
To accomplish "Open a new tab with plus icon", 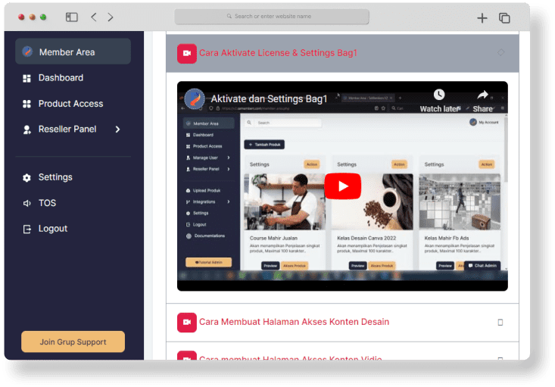I will tap(482, 17).
